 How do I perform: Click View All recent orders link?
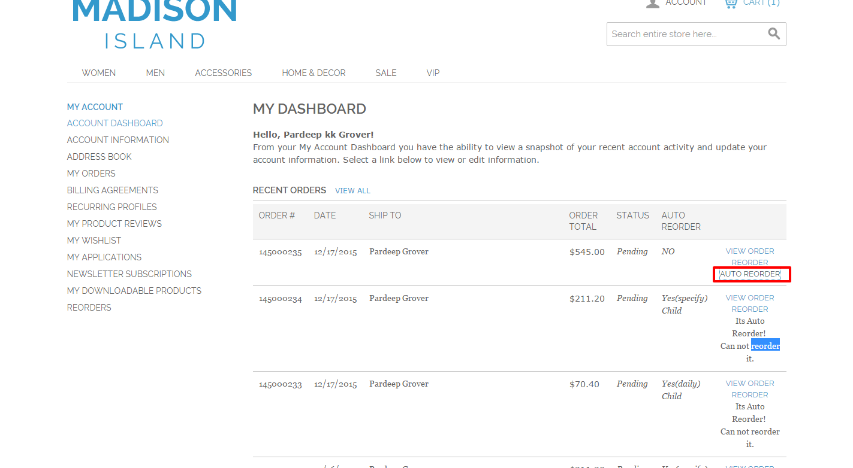(x=352, y=191)
